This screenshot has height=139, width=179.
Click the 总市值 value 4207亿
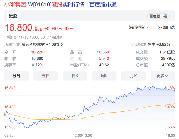tap(168, 65)
